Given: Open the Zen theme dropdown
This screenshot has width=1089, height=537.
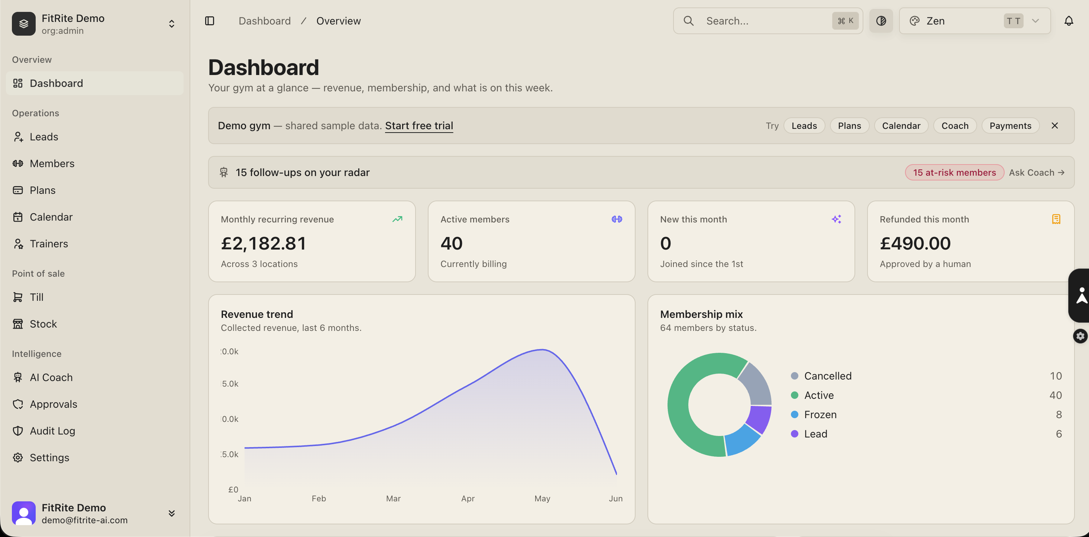Looking at the screenshot, I should click(x=975, y=21).
